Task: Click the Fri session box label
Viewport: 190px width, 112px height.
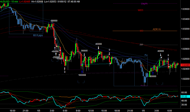Action: (x=146, y=55)
